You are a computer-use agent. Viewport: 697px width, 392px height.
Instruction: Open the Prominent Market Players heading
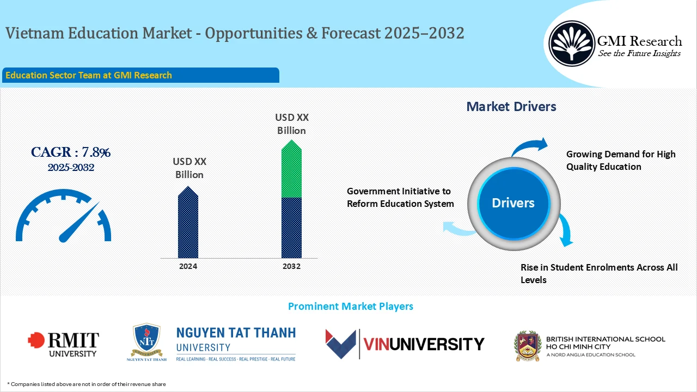(351, 306)
